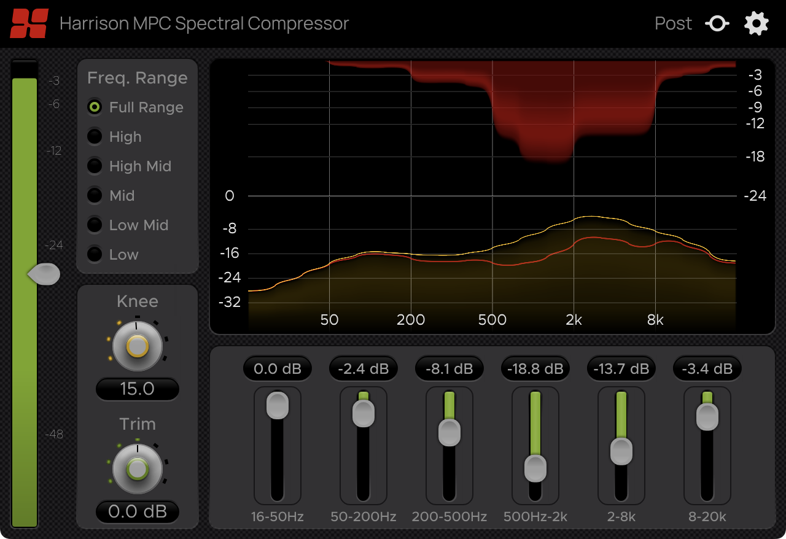Image resolution: width=786 pixels, height=539 pixels.
Task: Click the 2-8k band fader handle
Action: tap(621, 451)
